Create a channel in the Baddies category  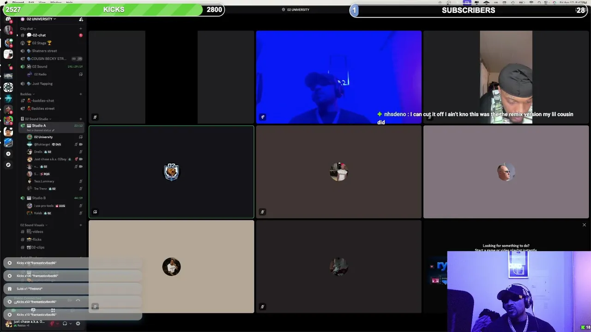[80, 94]
